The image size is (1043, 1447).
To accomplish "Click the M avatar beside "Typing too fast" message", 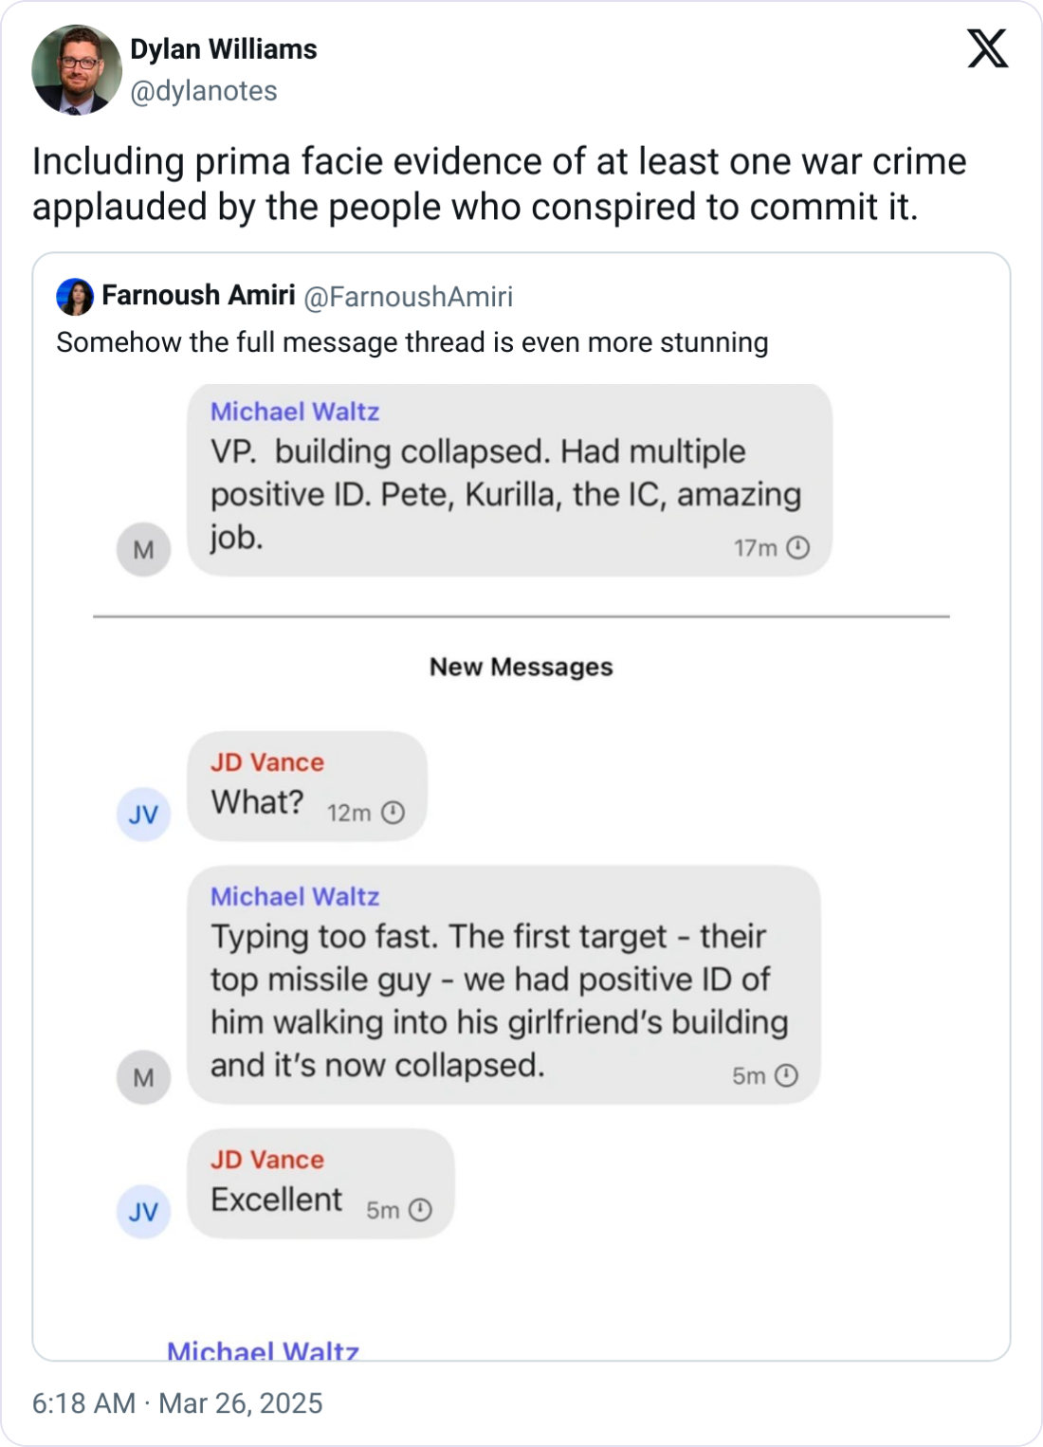I will pyautogui.click(x=143, y=1077).
